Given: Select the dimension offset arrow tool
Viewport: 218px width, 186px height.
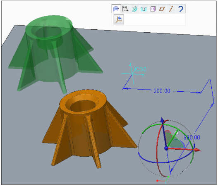Looking at the screenshot, I should 125,9.
